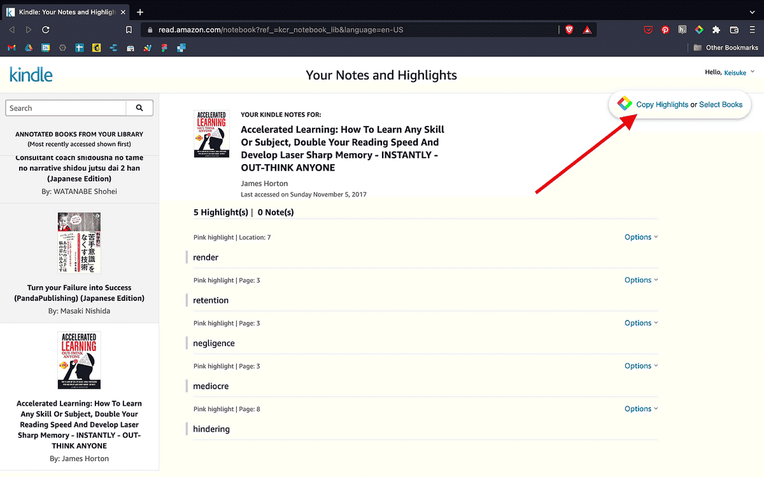Open the Brave Shields lion icon

569,30
